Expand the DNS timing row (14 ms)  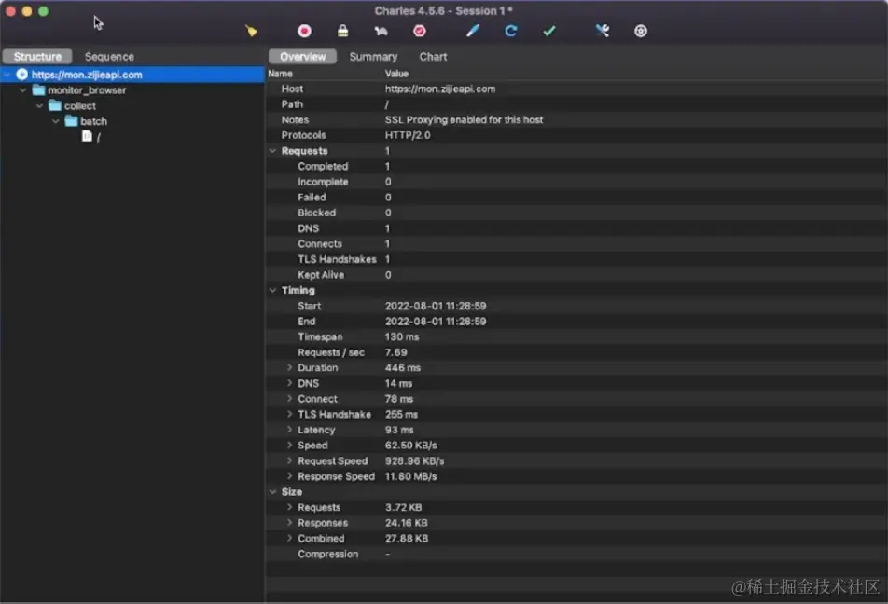pyautogui.click(x=289, y=383)
